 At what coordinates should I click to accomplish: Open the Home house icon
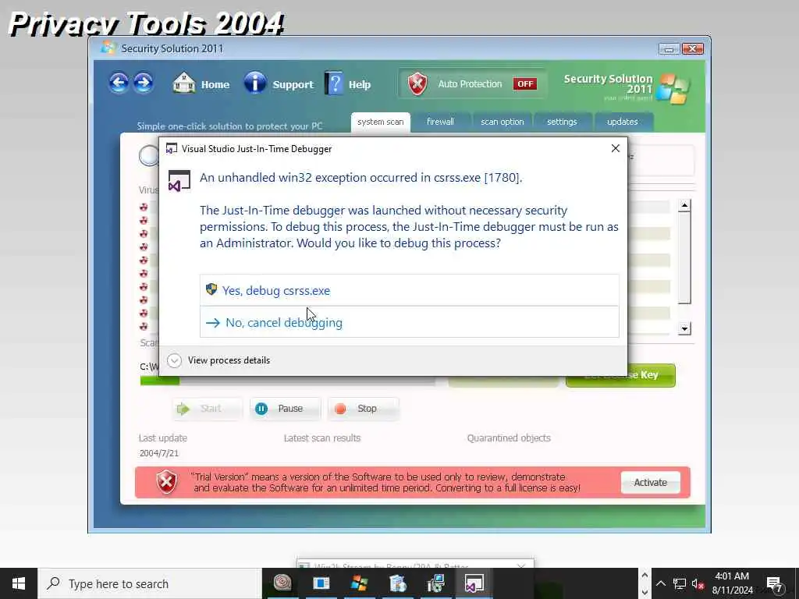point(184,83)
